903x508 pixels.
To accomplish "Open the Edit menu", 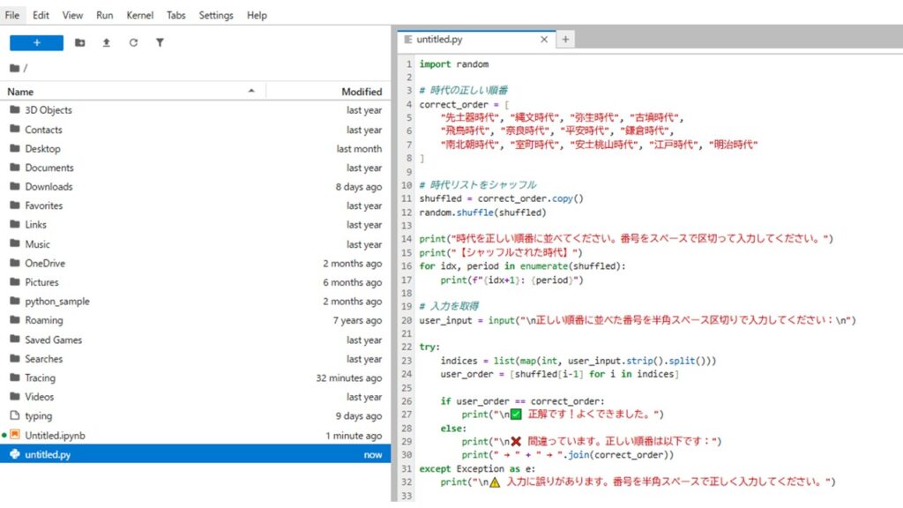I will (x=41, y=15).
